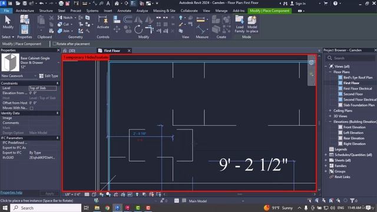Expand Ceiling Plans in Project Browser

(x=330, y=111)
